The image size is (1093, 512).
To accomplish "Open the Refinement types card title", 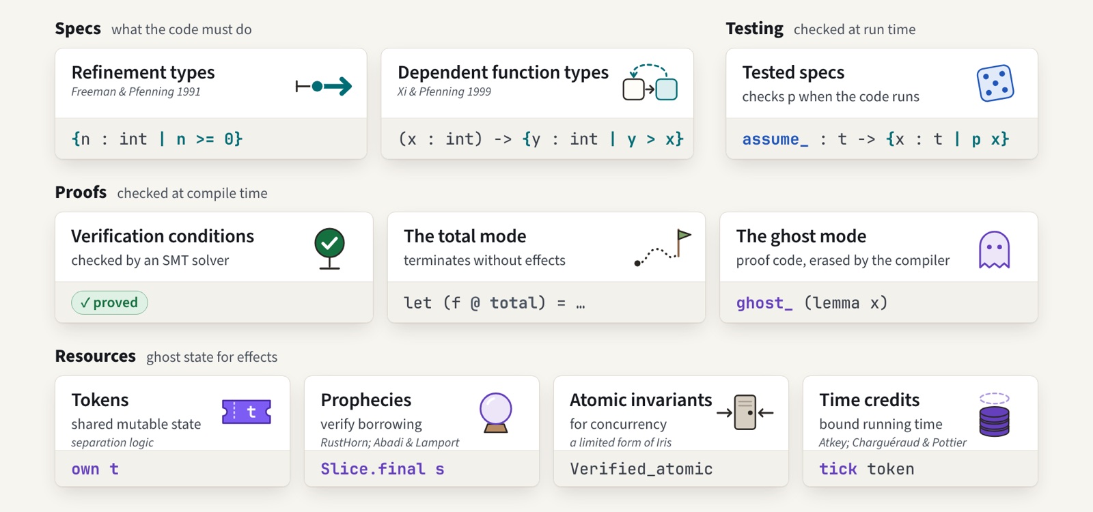I will click(143, 72).
